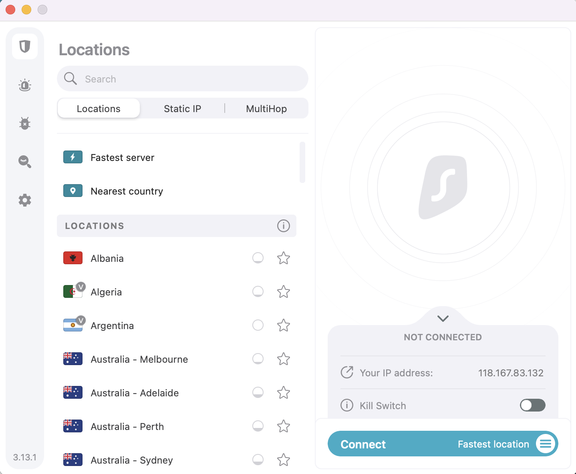Image resolution: width=576 pixels, height=474 pixels.
Task: Connect to Algeria
Action: point(177,292)
